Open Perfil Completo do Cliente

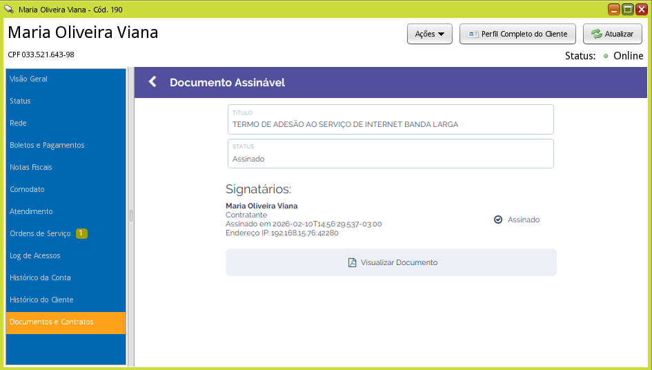[x=517, y=34]
